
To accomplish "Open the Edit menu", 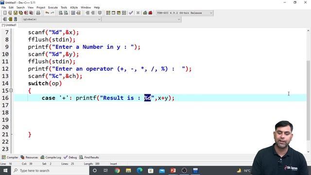I will [11, 8].
